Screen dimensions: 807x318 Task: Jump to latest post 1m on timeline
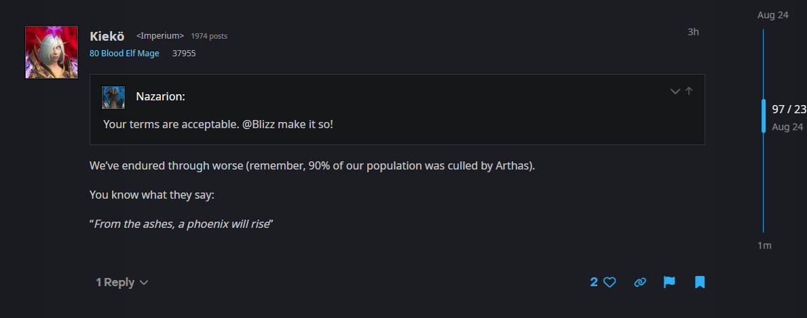tap(764, 245)
